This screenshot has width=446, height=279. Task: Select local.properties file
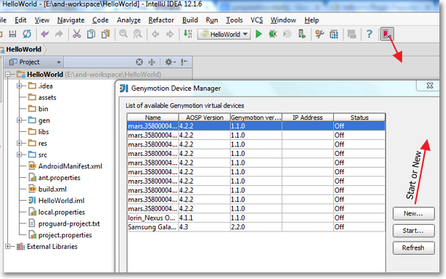pyautogui.click(x=62, y=212)
